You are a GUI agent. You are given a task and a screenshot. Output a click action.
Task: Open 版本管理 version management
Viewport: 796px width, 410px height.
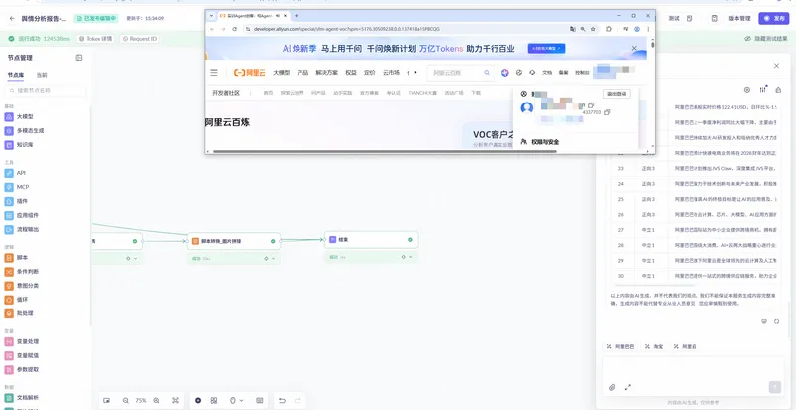[739, 18]
